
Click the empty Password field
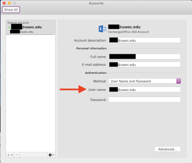point(145,99)
